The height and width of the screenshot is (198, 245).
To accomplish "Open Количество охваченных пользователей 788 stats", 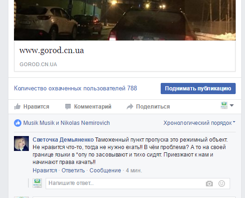I will pyautogui.click(x=75, y=89).
